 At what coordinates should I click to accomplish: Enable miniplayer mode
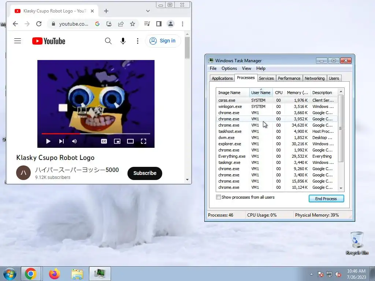click(x=117, y=141)
